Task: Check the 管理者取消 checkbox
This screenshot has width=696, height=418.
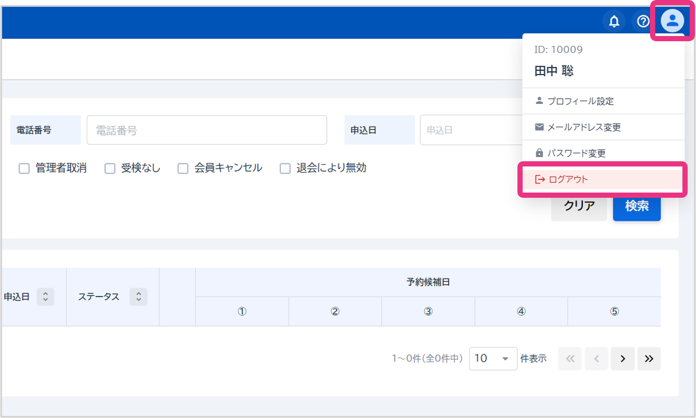Action: coord(24,169)
